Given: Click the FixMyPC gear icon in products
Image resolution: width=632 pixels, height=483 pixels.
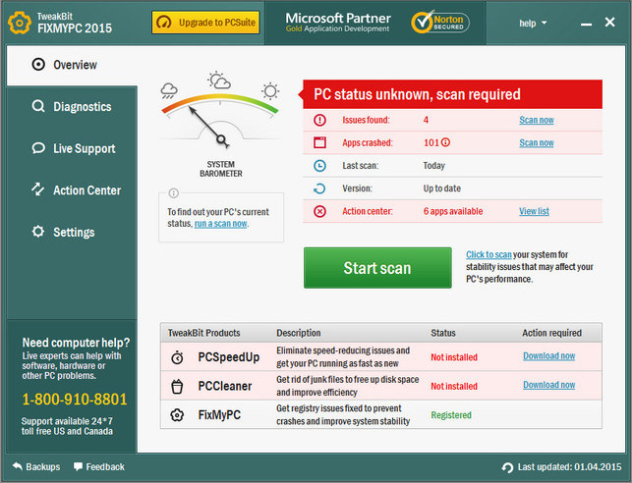Looking at the screenshot, I should coord(177,415).
